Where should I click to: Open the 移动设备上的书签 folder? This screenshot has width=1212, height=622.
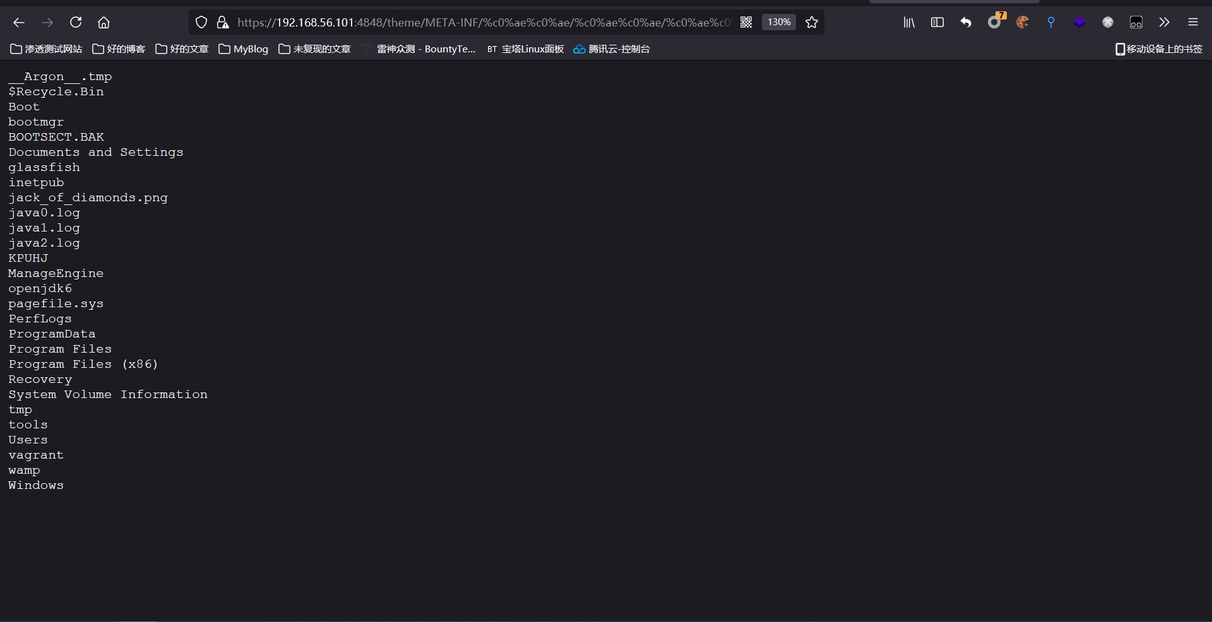[x=1159, y=49]
